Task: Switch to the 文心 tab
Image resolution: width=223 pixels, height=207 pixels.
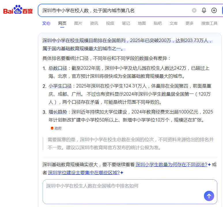Action: point(46,23)
